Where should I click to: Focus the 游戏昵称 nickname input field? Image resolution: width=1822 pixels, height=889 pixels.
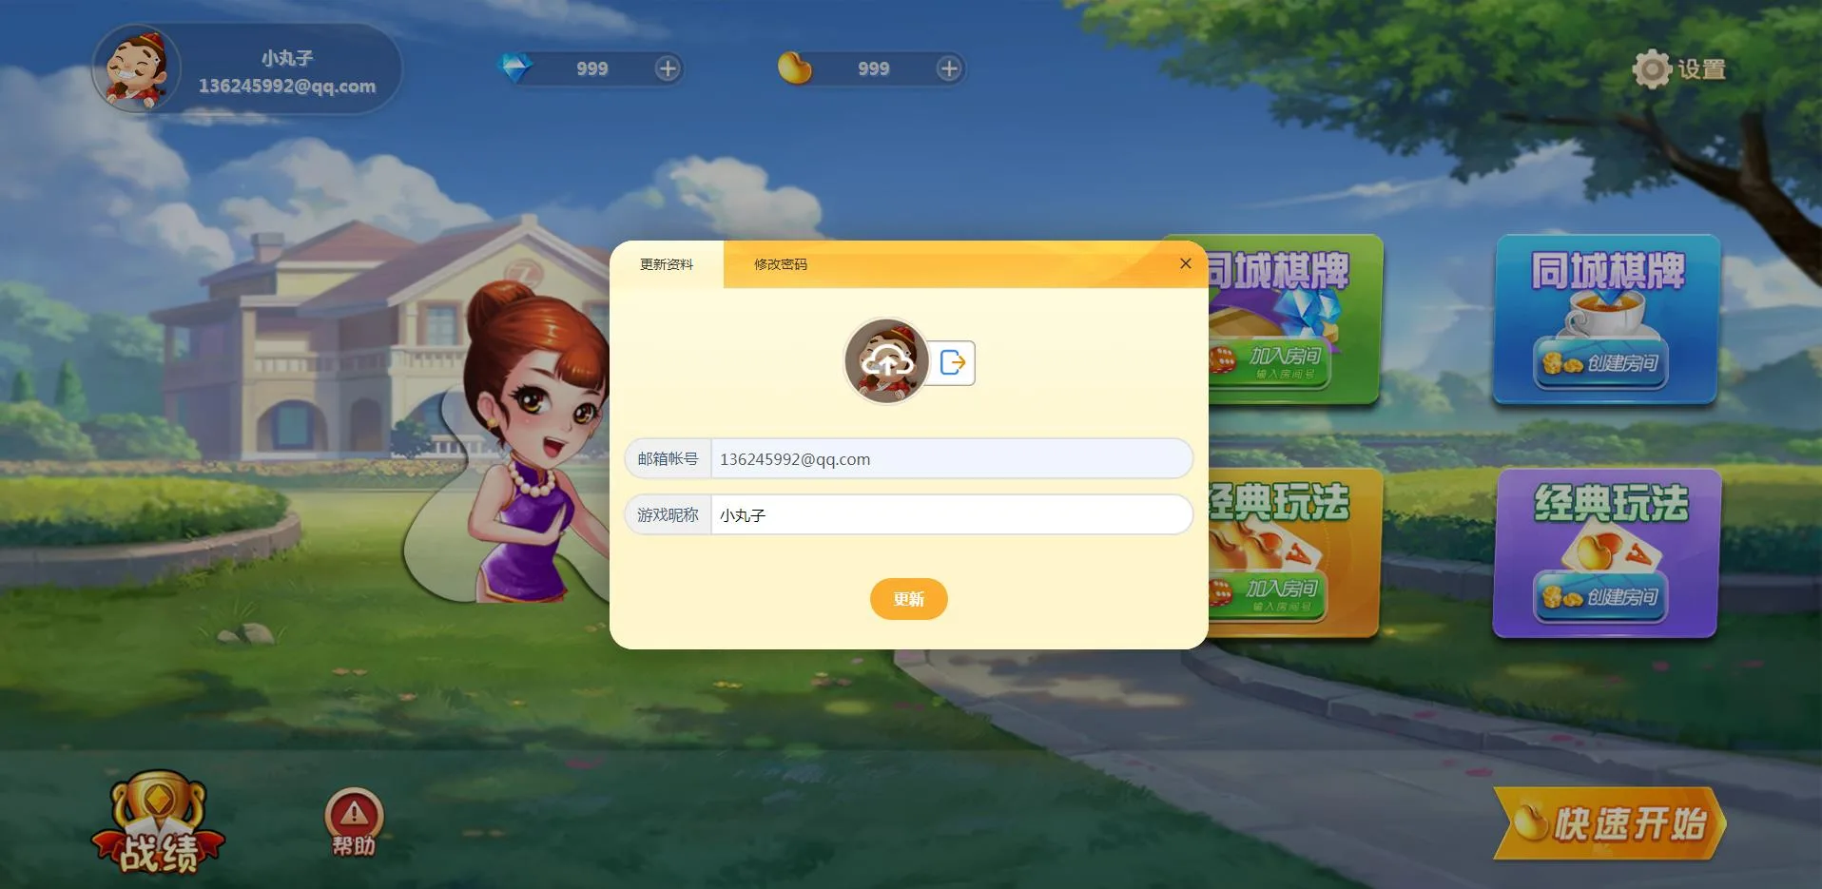(x=950, y=514)
